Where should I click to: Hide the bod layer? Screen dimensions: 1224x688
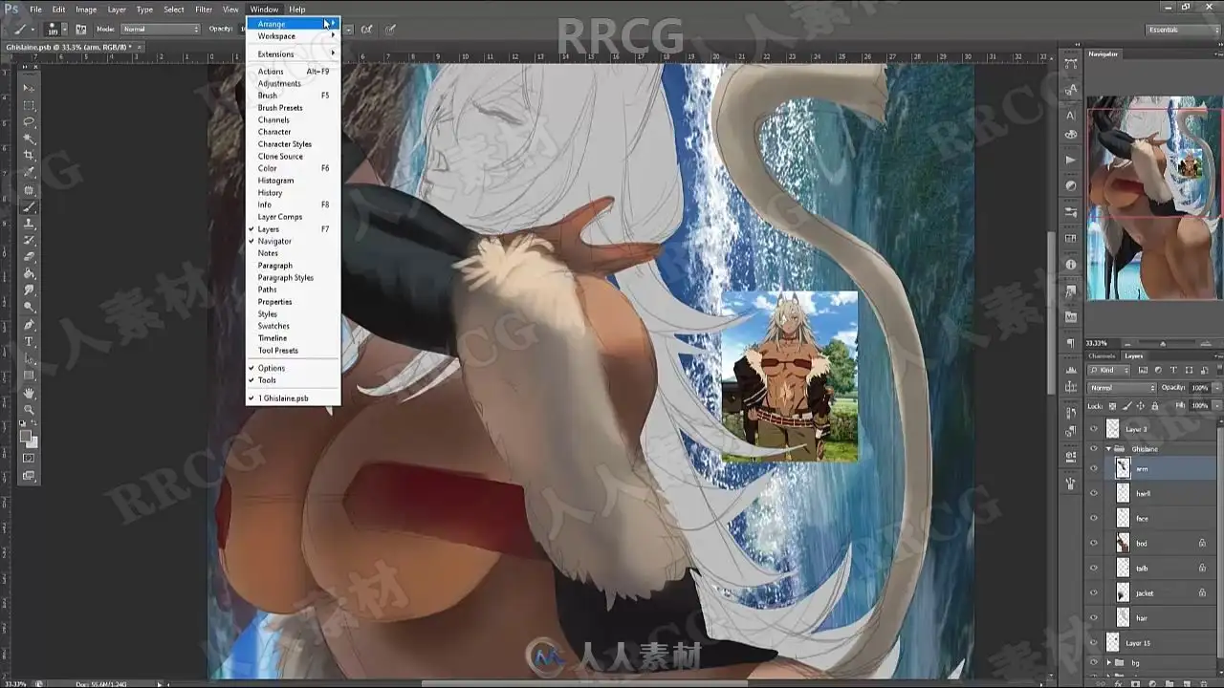pos(1094,543)
